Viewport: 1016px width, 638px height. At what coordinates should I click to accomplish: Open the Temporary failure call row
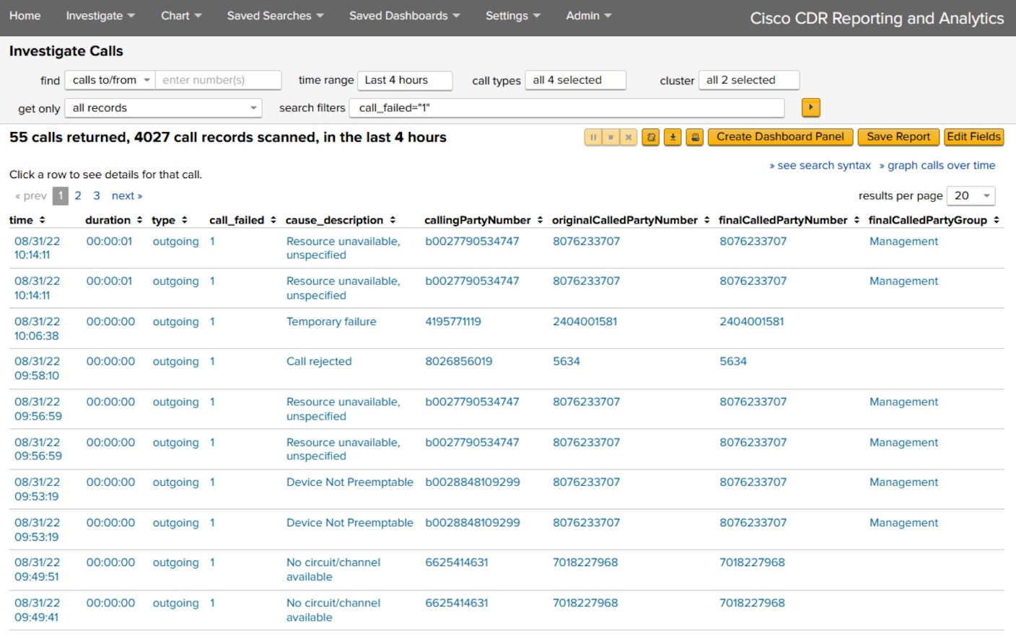click(331, 322)
